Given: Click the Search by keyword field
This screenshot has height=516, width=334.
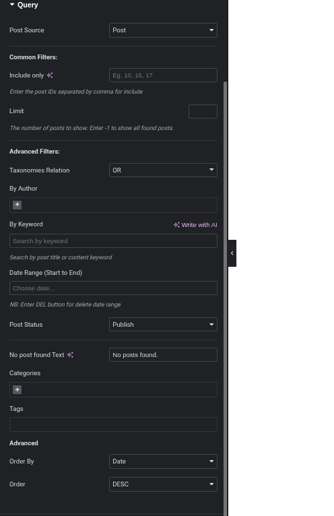Looking at the screenshot, I should [113, 241].
